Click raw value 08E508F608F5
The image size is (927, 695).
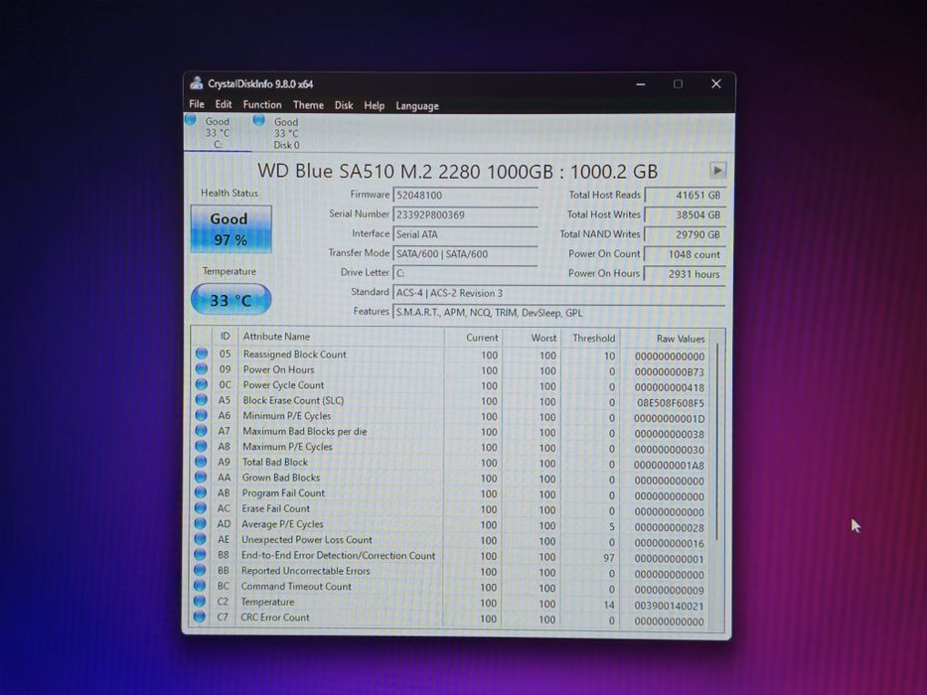pyautogui.click(x=670, y=402)
